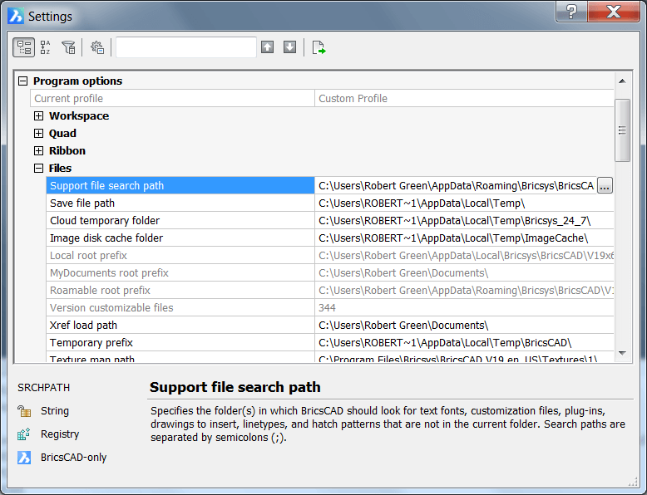Click the scrollbar up arrow
Viewport: 647px width, 495px height.
point(622,81)
